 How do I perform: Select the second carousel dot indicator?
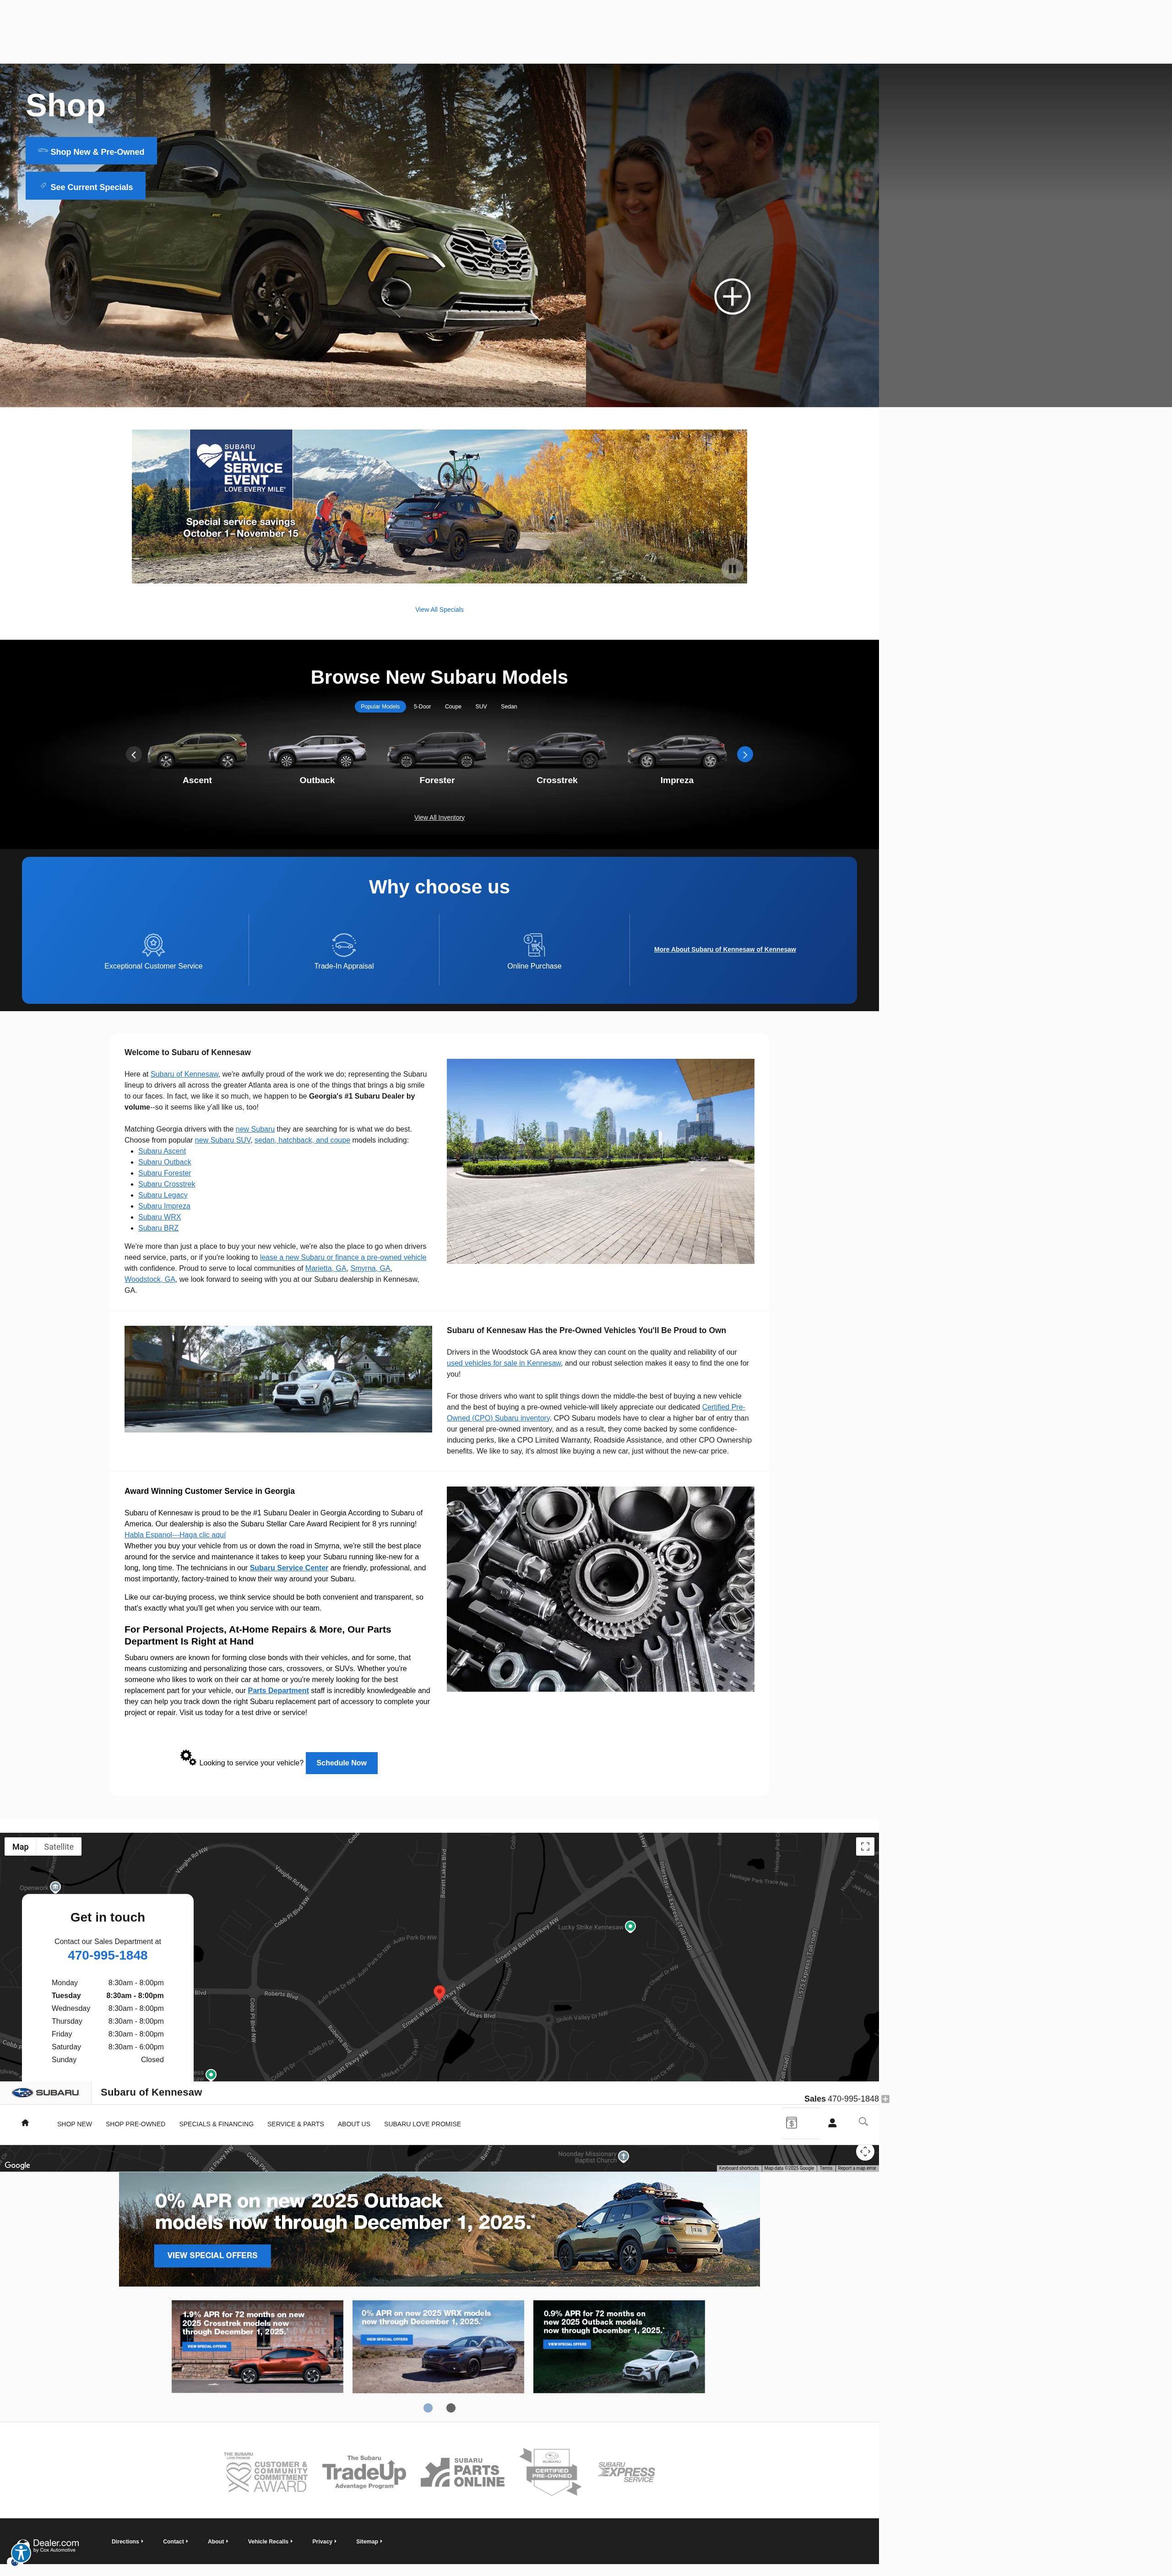(451, 2408)
